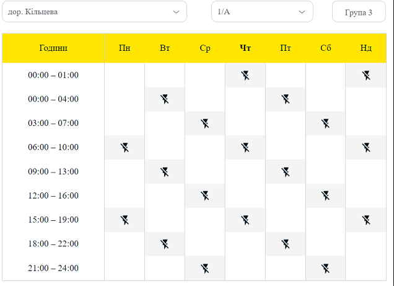The height and width of the screenshot is (286, 394).
Task: Open the street dropdown 'дор. Кільцева'
Action: (x=94, y=12)
